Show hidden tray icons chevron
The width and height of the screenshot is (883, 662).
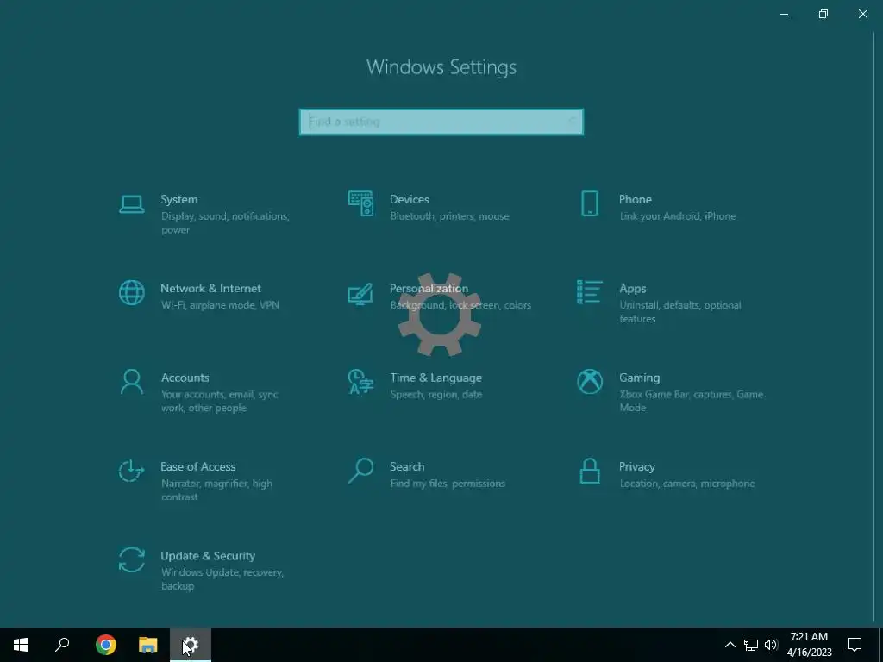tap(730, 645)
